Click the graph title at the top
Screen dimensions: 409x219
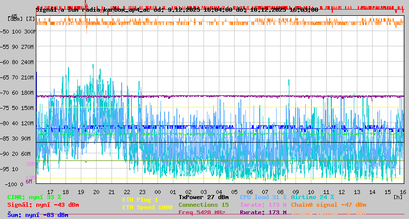click(176, 9)
